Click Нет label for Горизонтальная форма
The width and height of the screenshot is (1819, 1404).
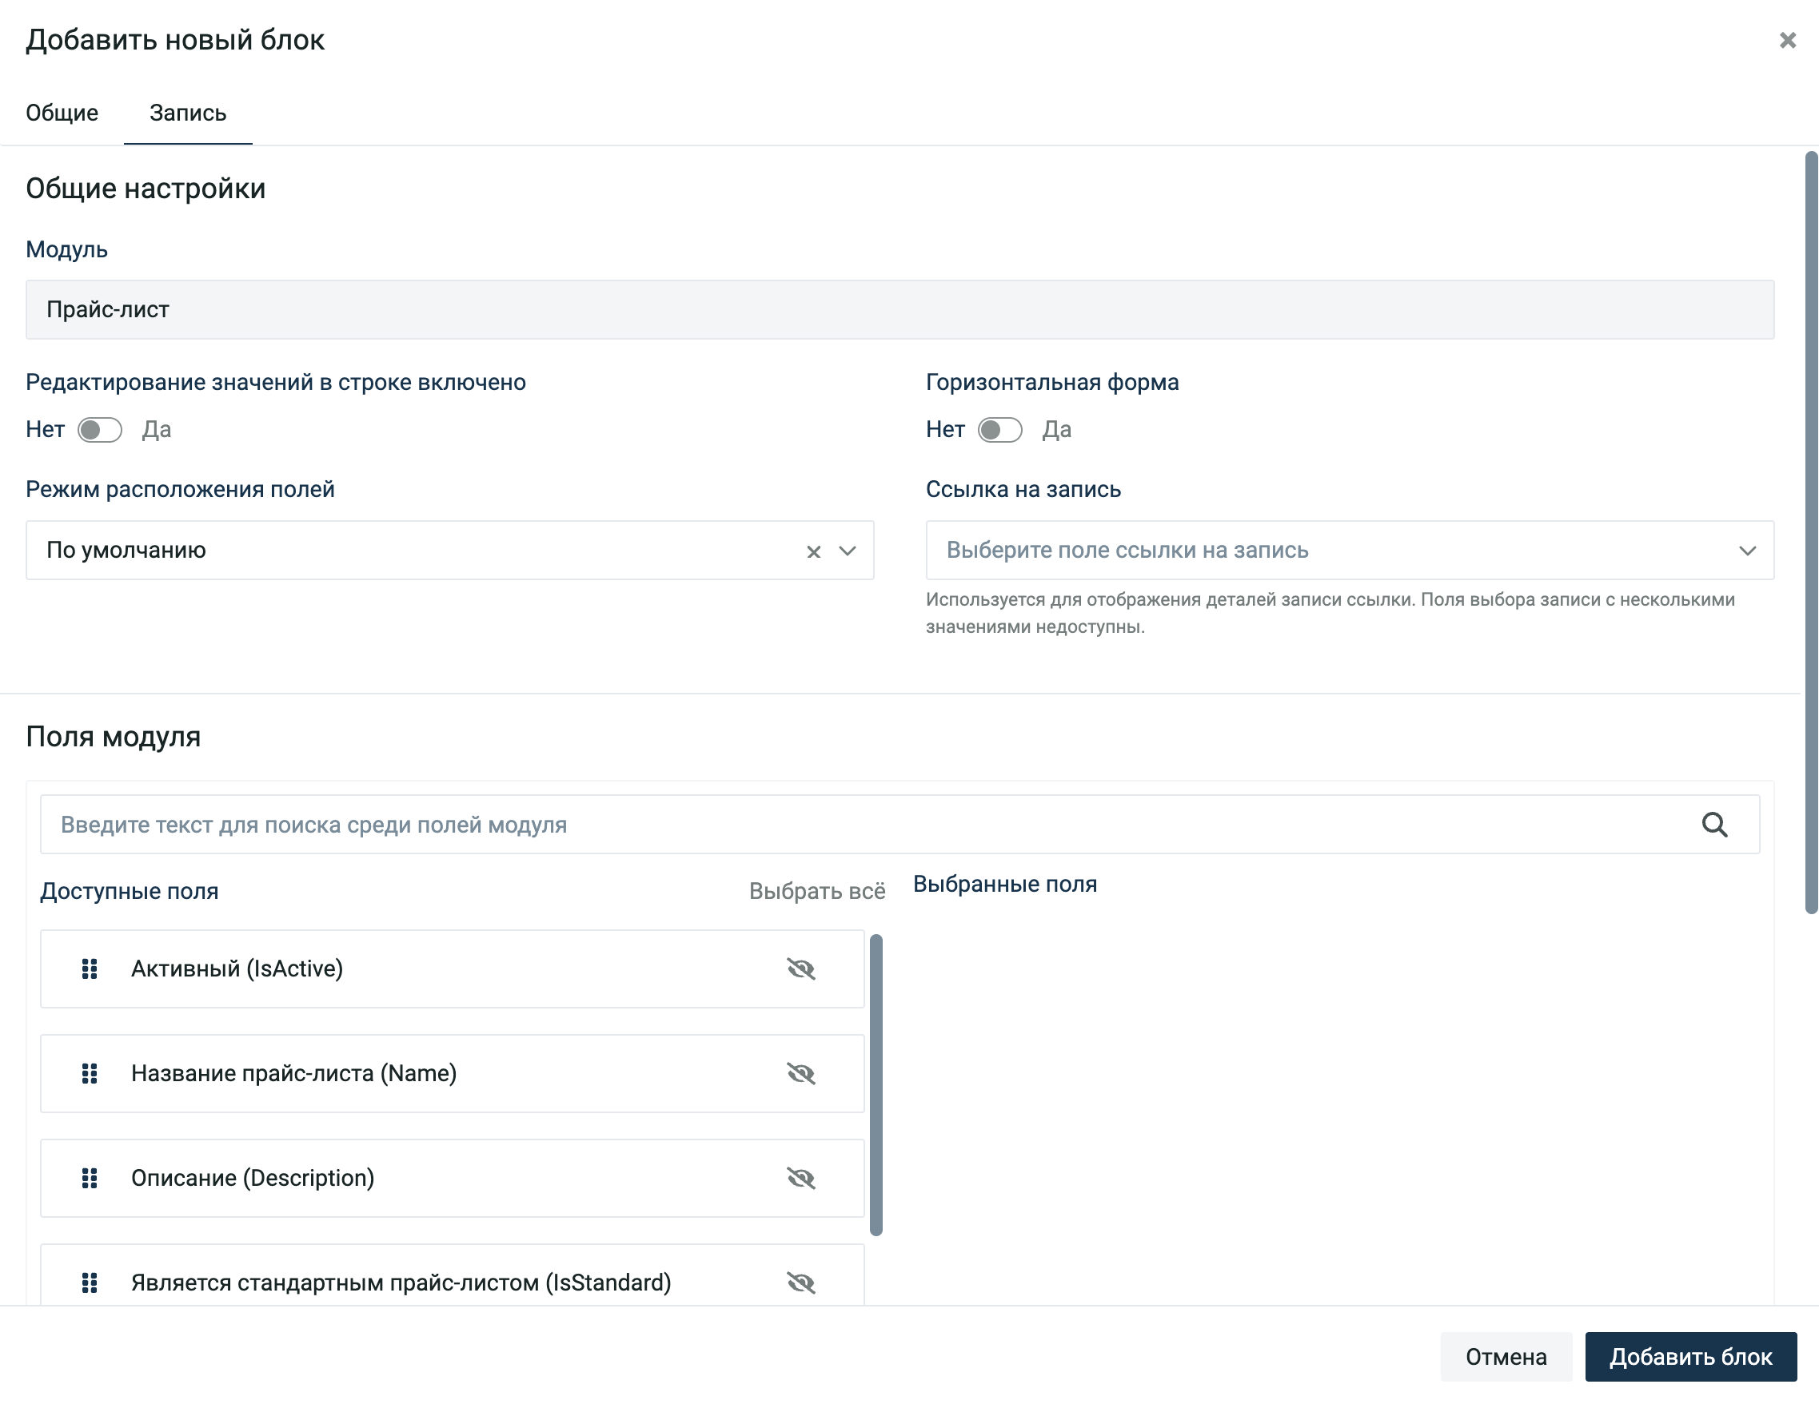[x=945, y=429]
